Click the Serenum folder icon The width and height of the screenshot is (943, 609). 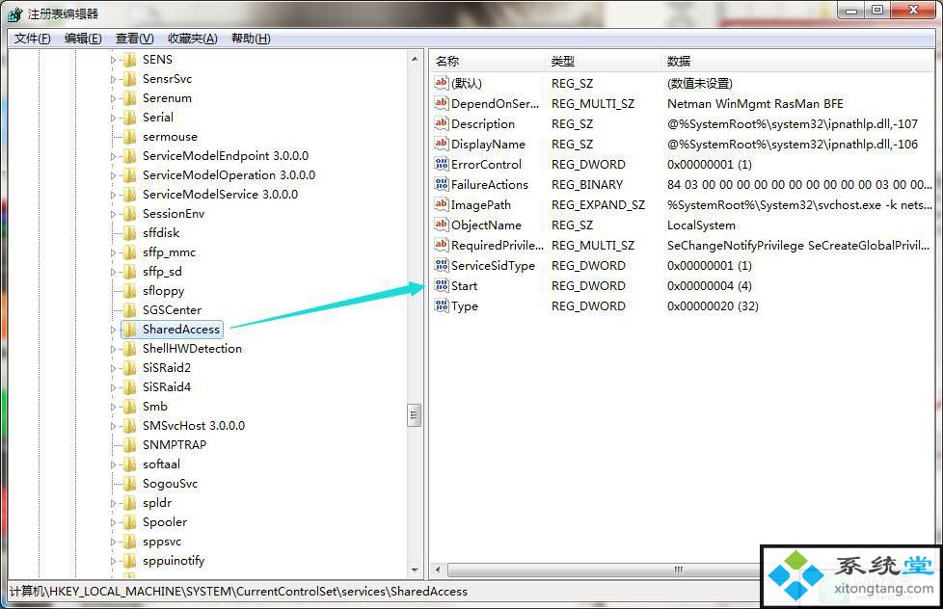point(130,98)
